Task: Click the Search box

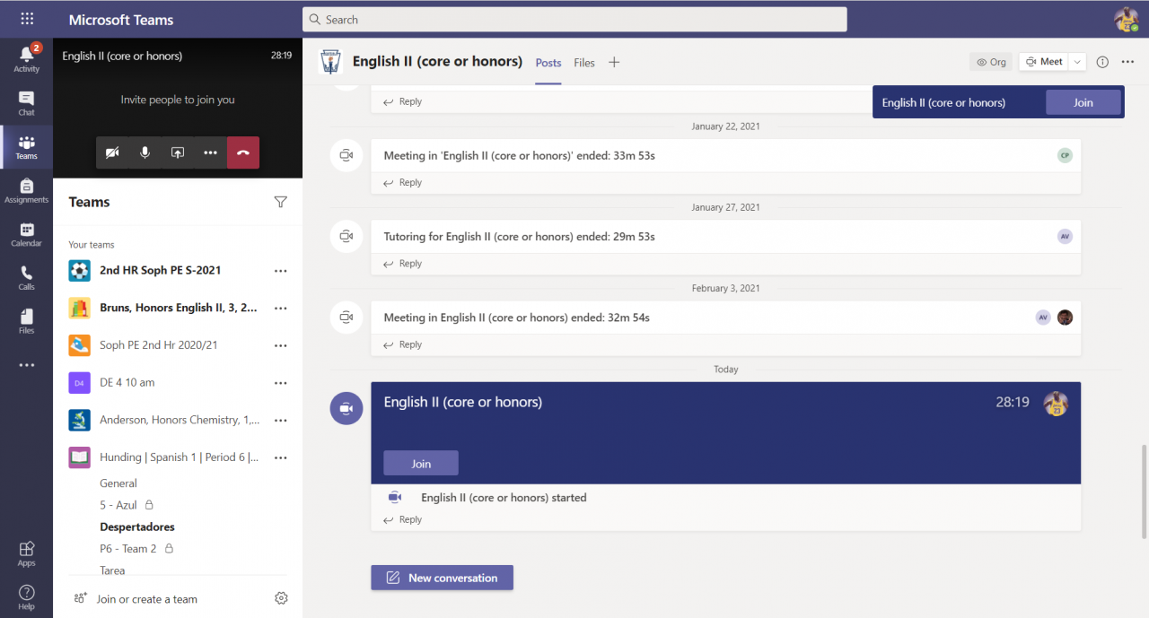Action: click(x=574, y=20)
